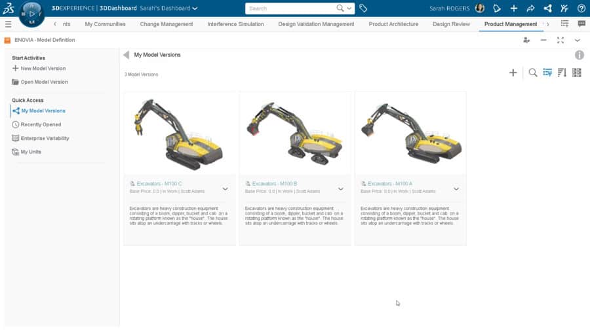Open Recently Opened

click(37, 124)
